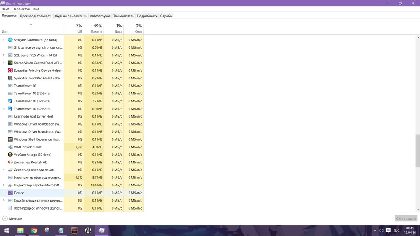This screenshot has width=420, height=236.
Task: Click the 13,4 МБ memory value
Action: click(97, 185)
